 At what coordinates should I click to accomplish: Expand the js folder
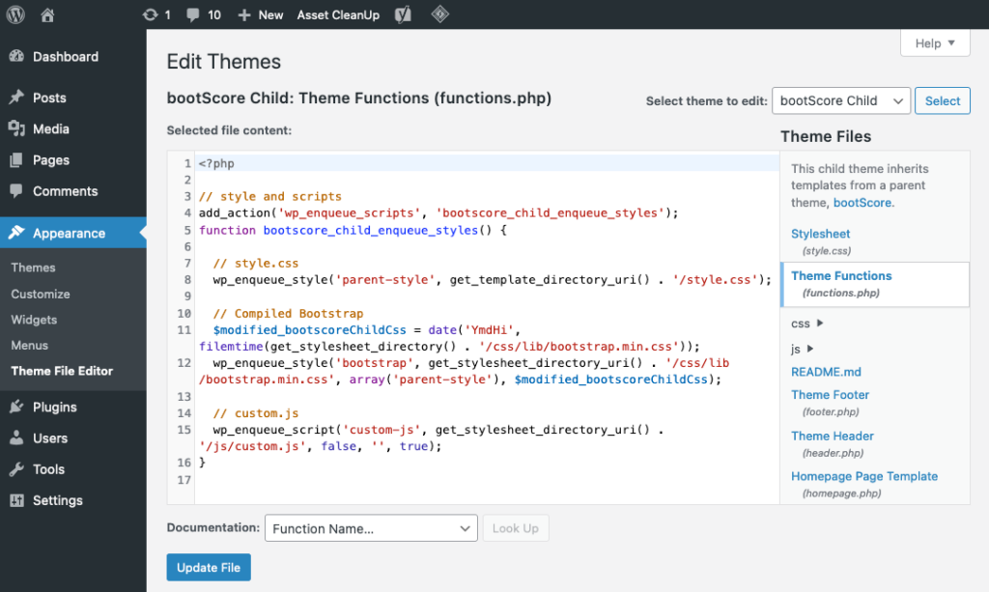tap(803, 349)
